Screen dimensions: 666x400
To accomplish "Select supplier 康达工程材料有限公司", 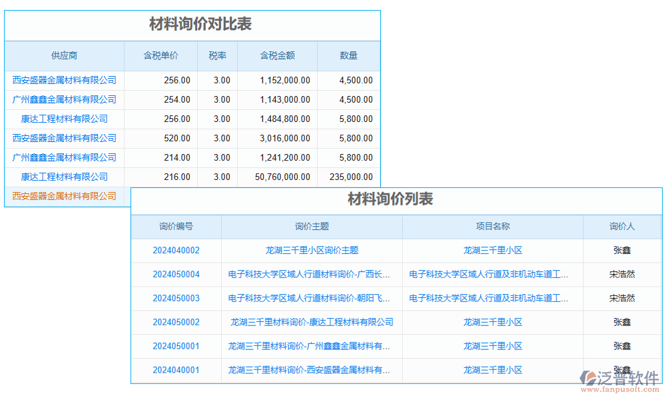I will coord(64,119).
